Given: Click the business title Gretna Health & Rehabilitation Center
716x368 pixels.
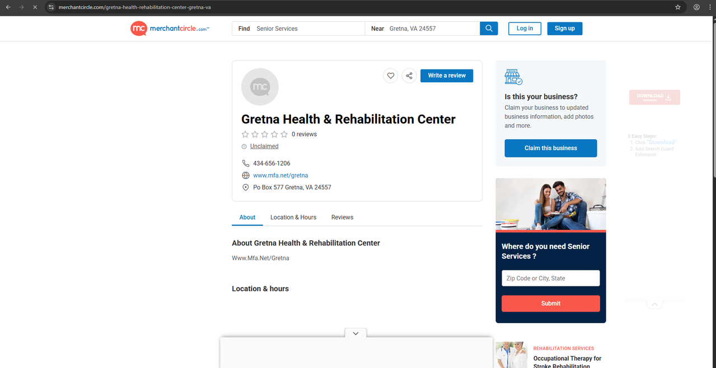Looking at the screenshot, I should 348,119.
